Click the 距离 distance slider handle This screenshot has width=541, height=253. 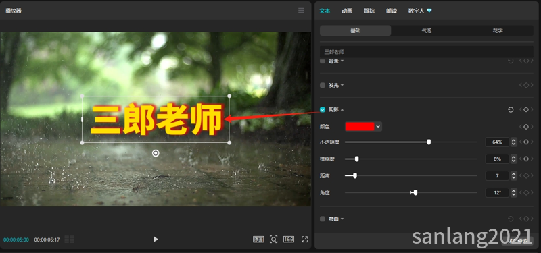355,175
